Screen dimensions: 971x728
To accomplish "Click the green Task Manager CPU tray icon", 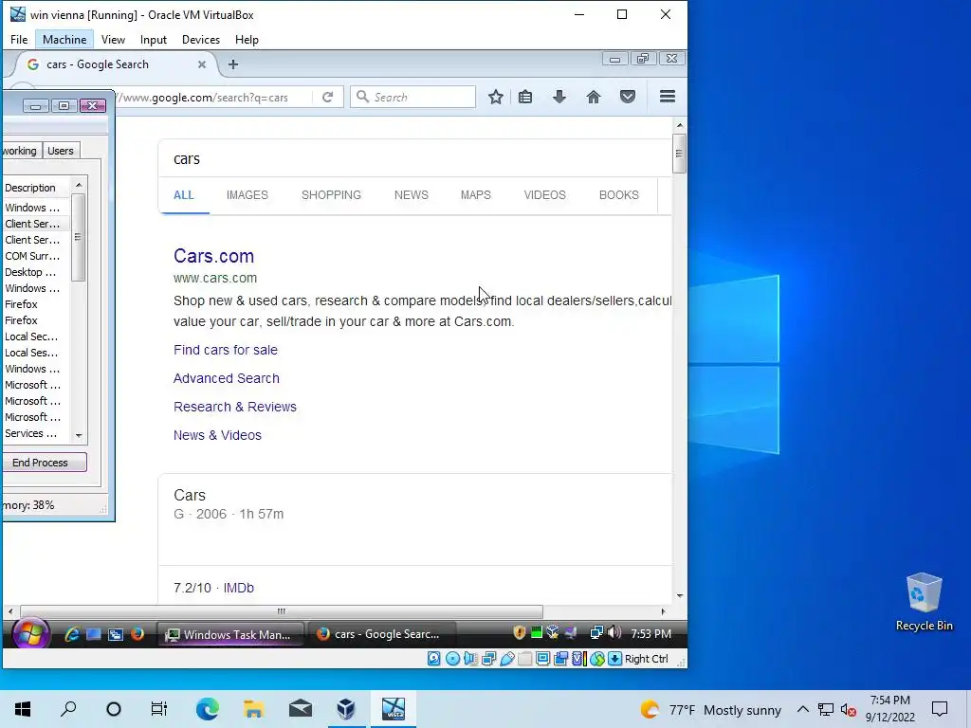I will coord(537,632).
